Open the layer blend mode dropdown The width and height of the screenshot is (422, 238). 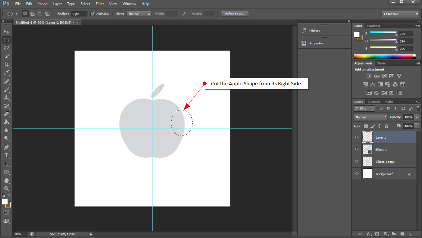[370, 117]
